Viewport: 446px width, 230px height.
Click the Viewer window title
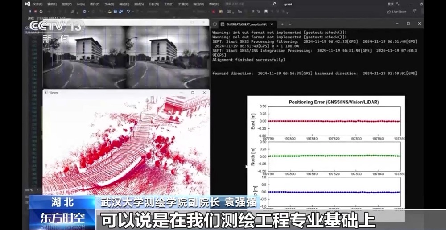point(54,93)
